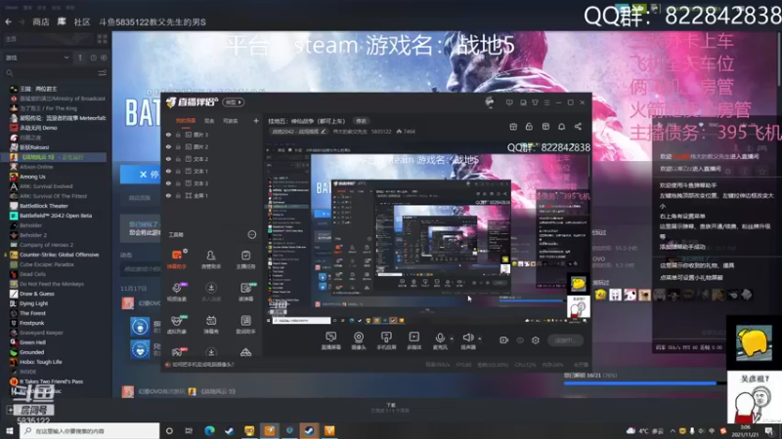
Task: Open the 虚拟形象 tool icon
Action: click(x=177, y=324)
